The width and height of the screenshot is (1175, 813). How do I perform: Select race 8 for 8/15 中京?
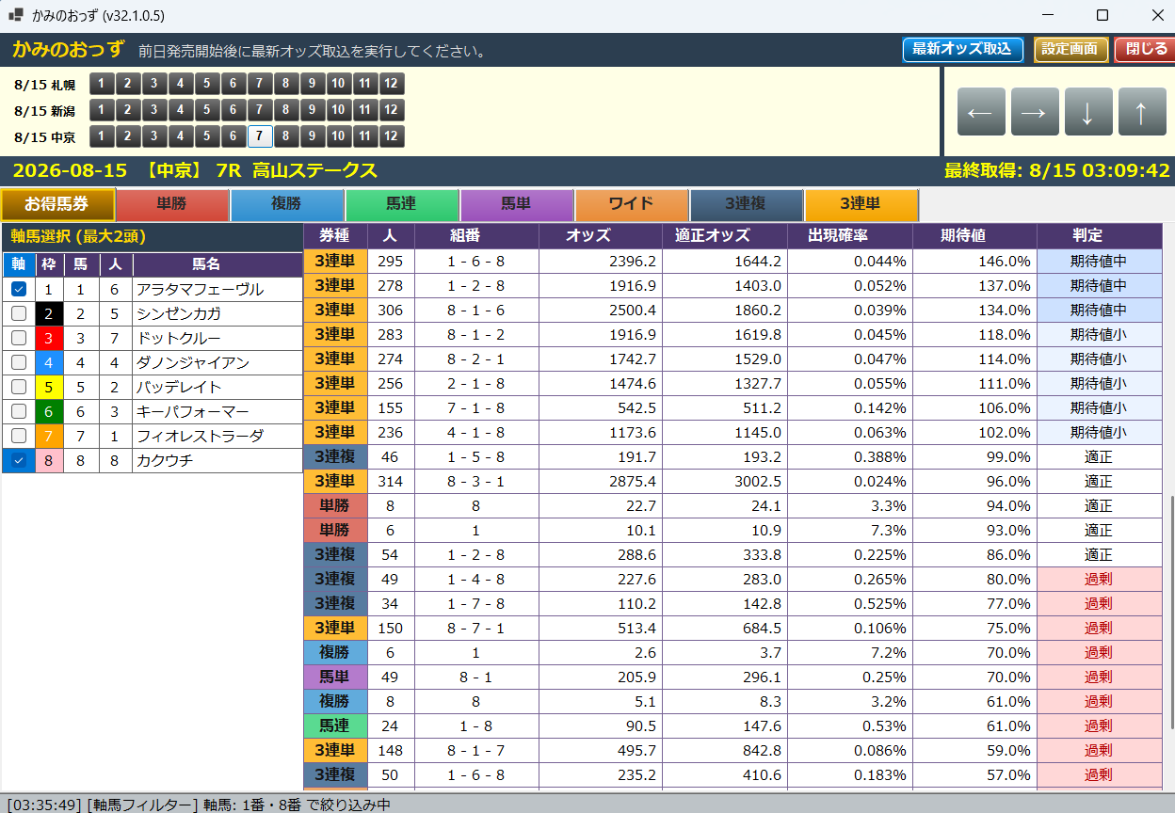286,136
